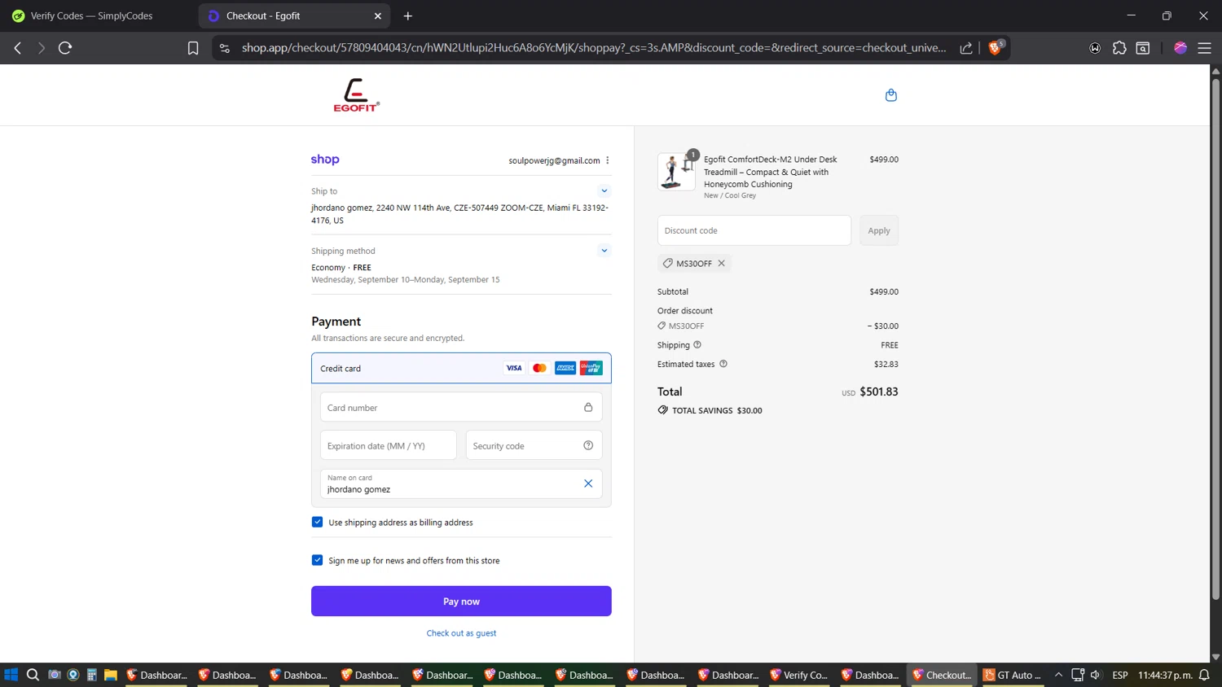Click the Security code field
1222x687 pixels.
[534, 445]
